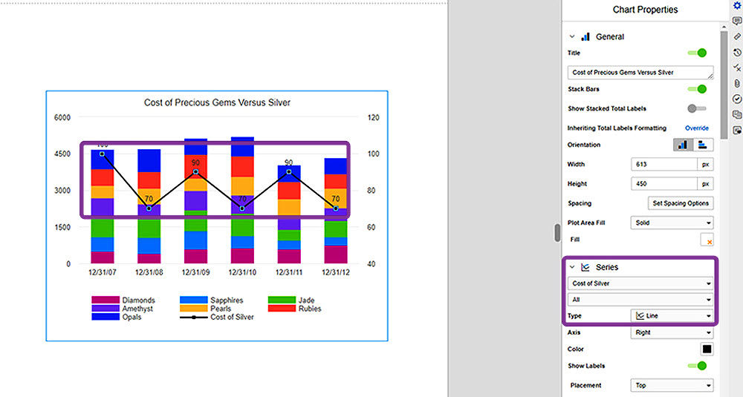This screenshot has width=743, height=397.
Task: Turn off series Show Labels
Action: pos(697,366)
